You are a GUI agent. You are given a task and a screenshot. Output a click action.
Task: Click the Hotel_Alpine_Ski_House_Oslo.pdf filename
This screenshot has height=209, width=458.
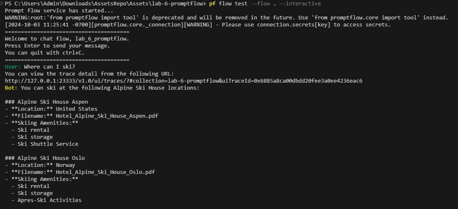click(105, 172)
